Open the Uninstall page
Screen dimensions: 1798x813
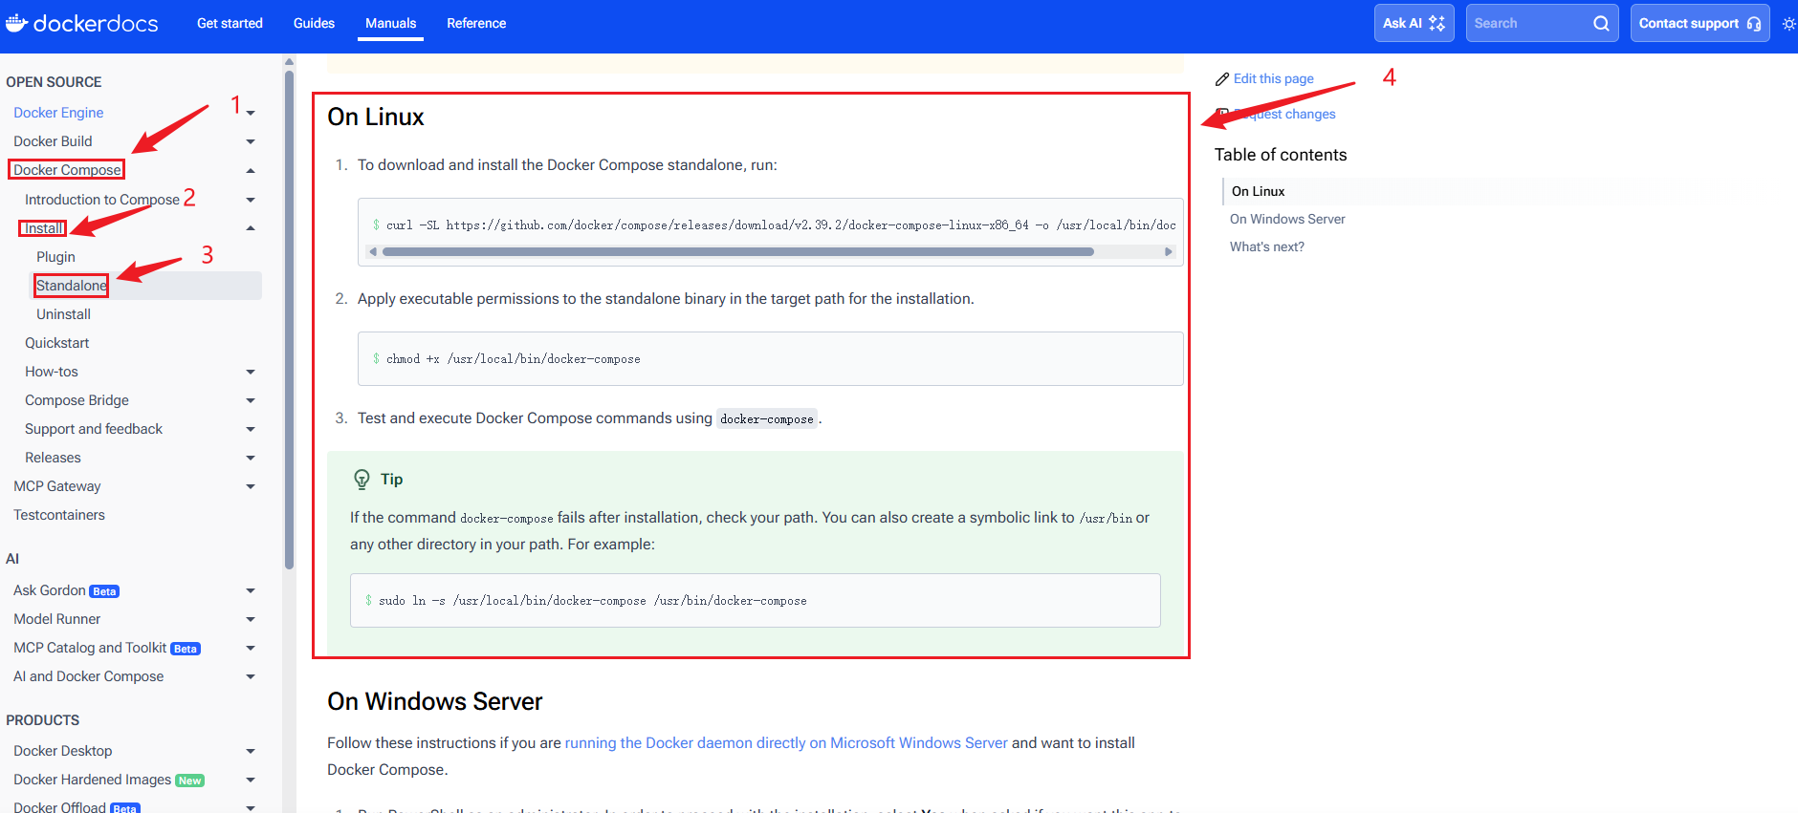pyautogui.click(x=63, y=314)
